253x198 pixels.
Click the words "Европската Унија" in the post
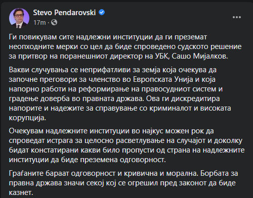(163, 79)
